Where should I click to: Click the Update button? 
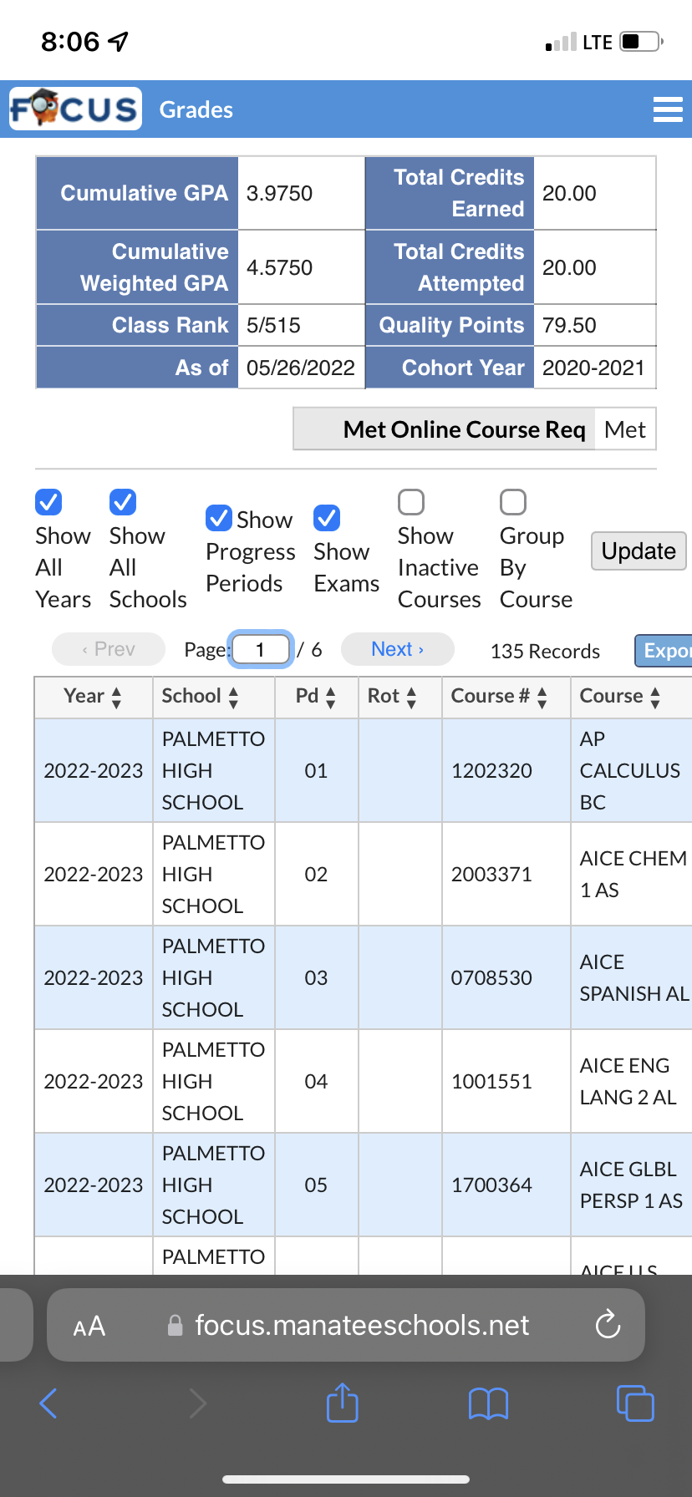pyautogui.click(x=639, y=551)
